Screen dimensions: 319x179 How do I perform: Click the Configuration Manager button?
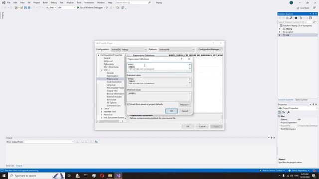[x=209, y=49]
